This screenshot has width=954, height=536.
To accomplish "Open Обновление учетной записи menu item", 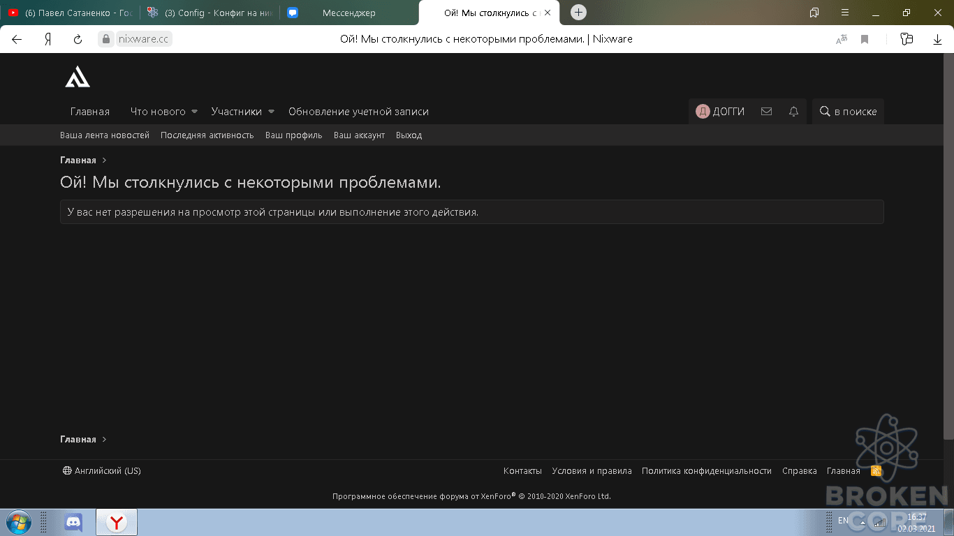I will [x=358, y=112].
